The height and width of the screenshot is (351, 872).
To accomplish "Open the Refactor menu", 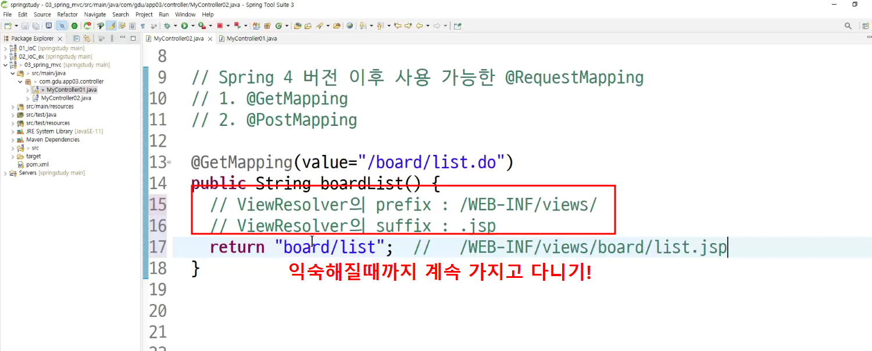I will 67,15.
